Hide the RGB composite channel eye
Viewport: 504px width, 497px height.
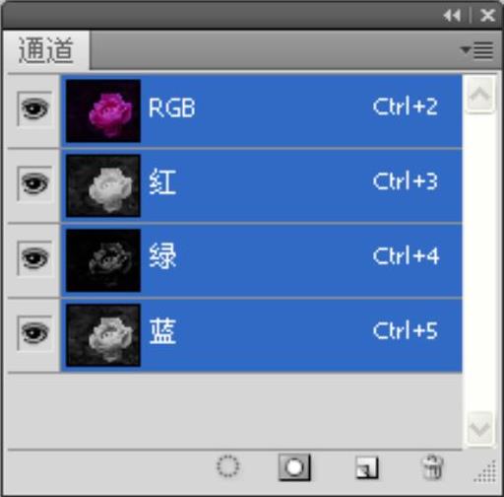click(x=34, y=108)
